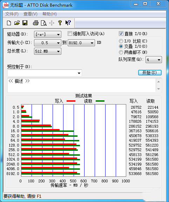Image resolution: width=169 pixels, height=202 pixels.
Task: Save results with the floppy disk icon
Action: 25,23
